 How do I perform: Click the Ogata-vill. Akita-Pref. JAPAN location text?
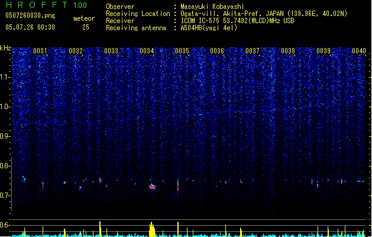click(x=264, y=14)
